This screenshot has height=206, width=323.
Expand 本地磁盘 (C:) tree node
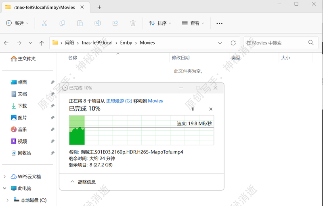(7, 200)
